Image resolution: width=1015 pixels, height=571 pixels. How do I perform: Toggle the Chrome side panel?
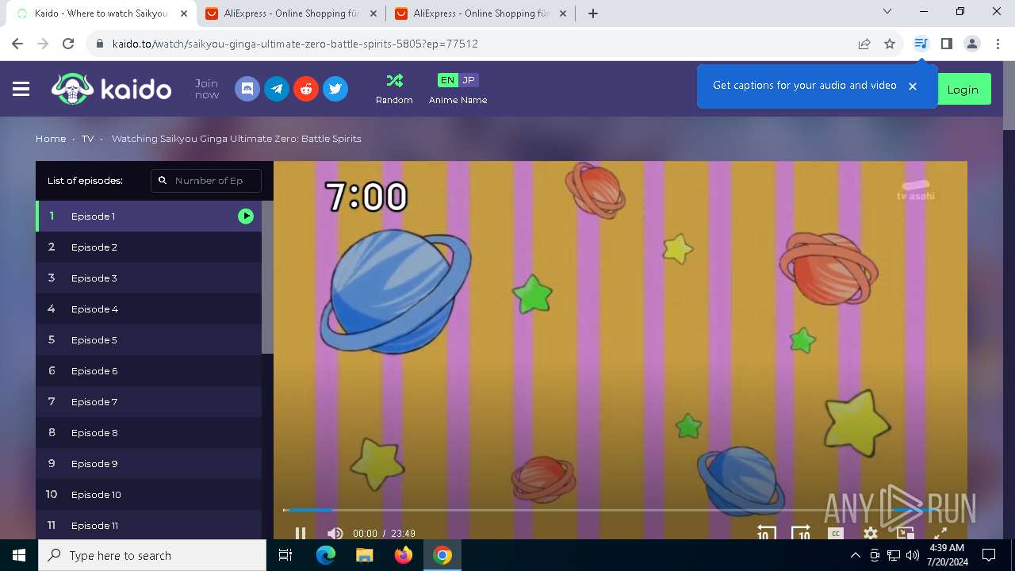946,44
